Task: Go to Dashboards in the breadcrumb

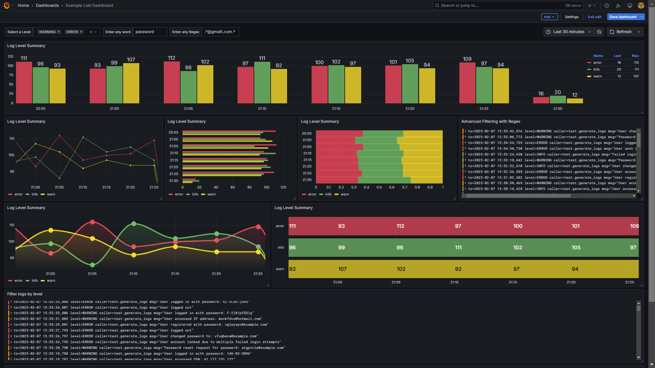Action: click(x=47, y=5)
